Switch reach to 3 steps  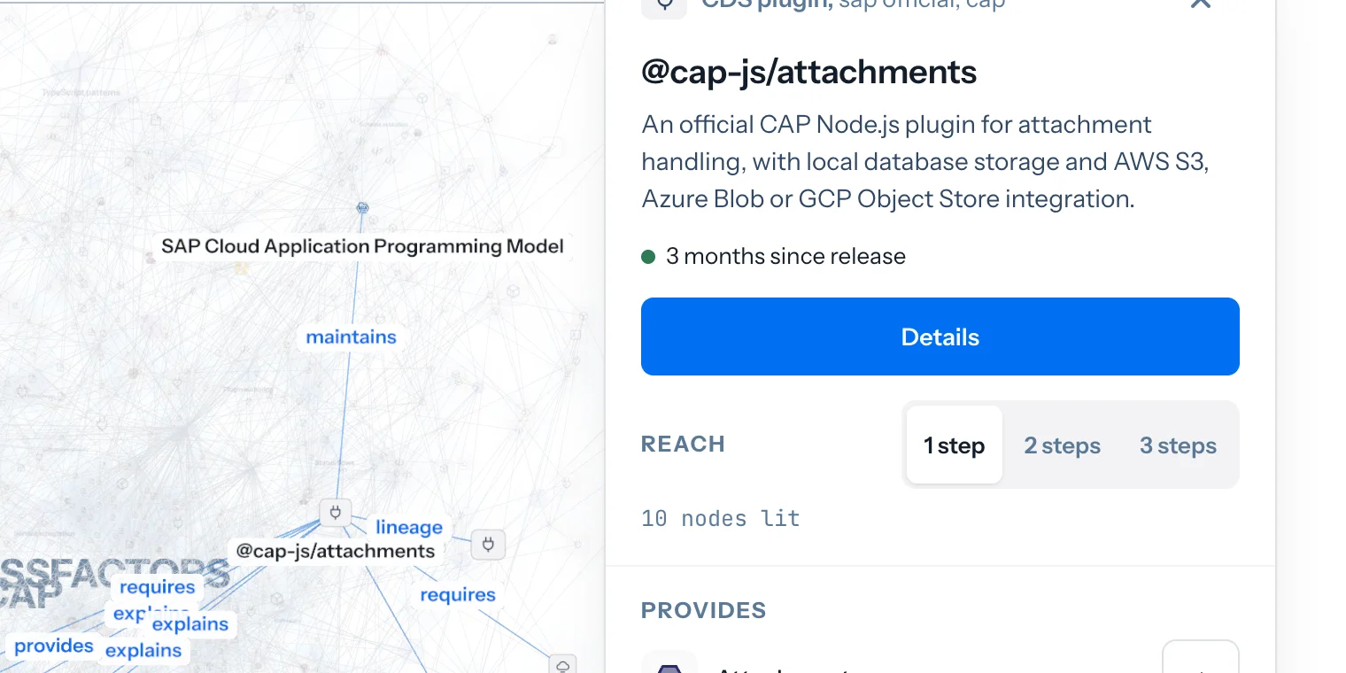click(1178, 445)
